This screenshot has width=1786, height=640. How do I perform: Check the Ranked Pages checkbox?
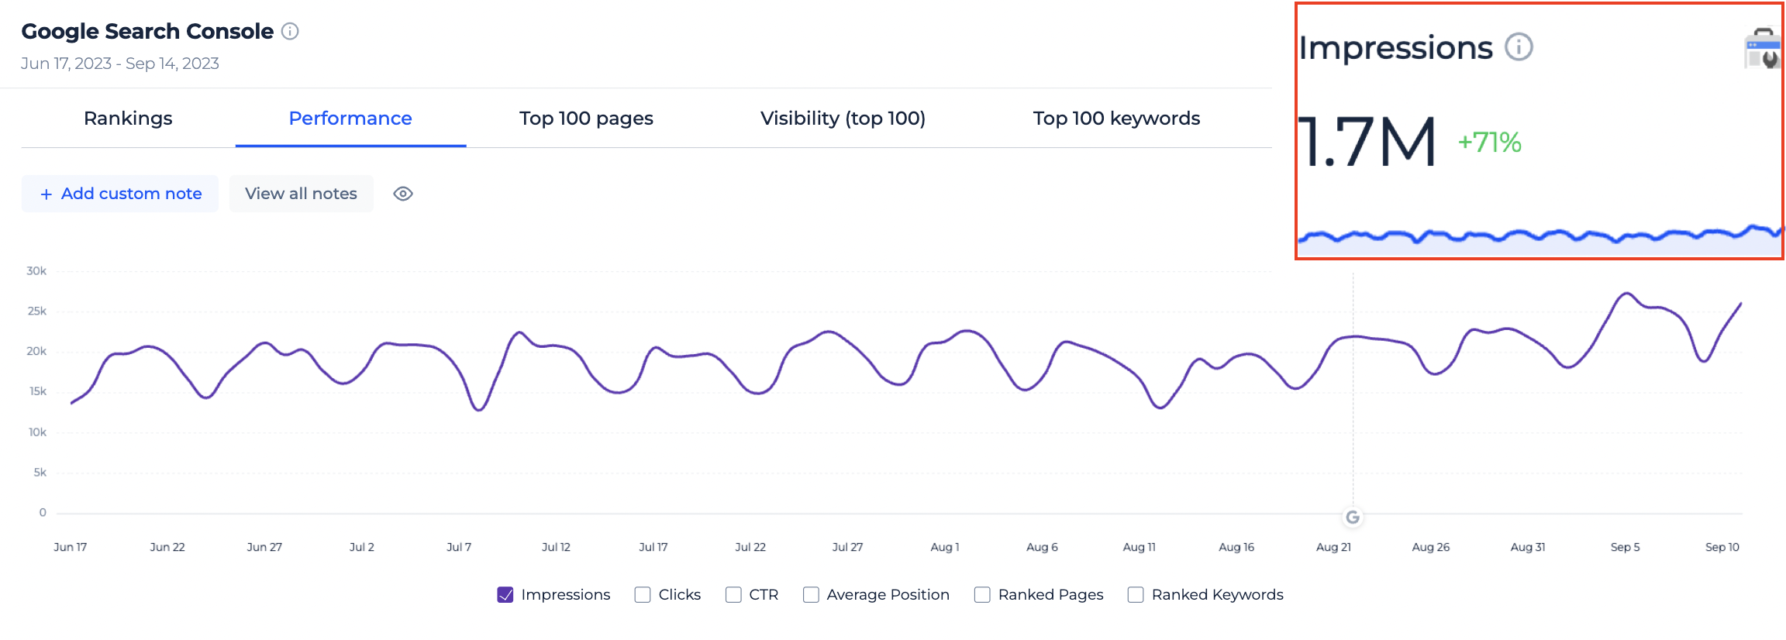tap(982, 594)
